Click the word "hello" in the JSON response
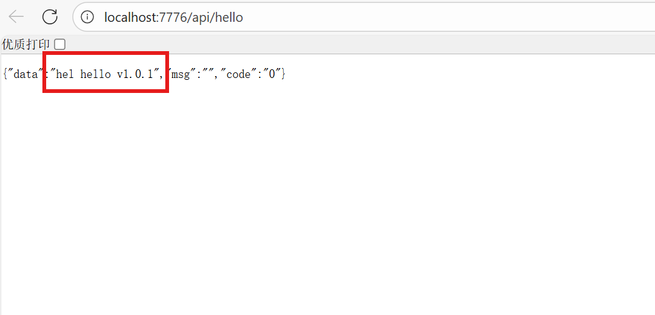The width and height of the screenshot is (655, 315). (95, 74)
